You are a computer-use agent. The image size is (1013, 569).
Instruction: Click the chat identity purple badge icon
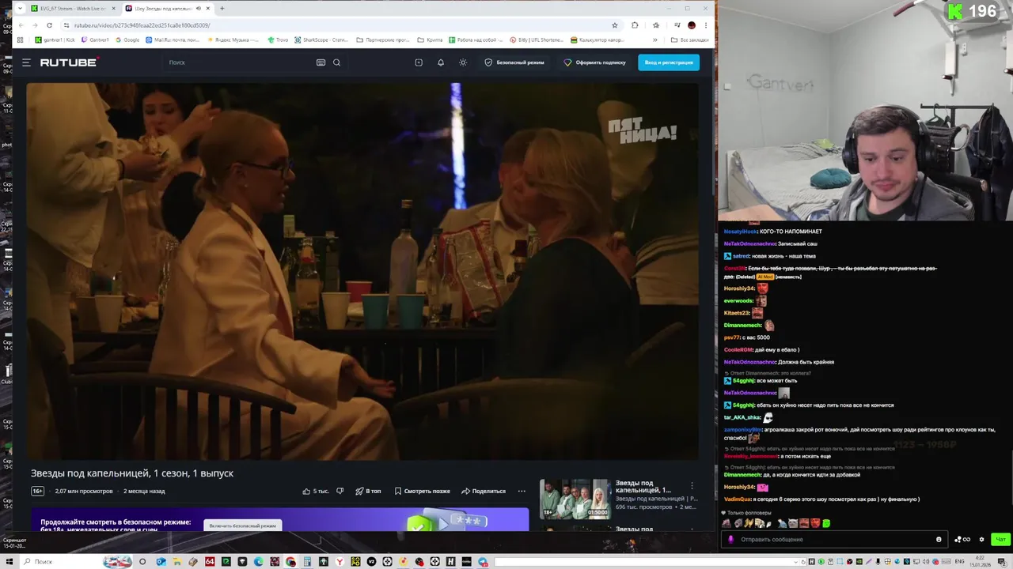730,540
